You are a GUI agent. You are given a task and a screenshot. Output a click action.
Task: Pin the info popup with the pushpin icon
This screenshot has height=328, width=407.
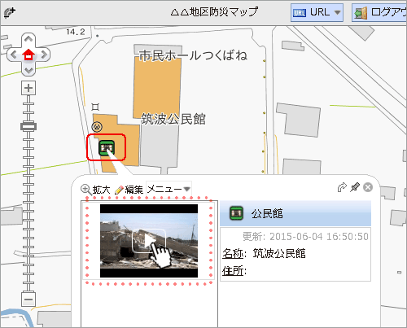pyautogui.click(x=355, y=187)
